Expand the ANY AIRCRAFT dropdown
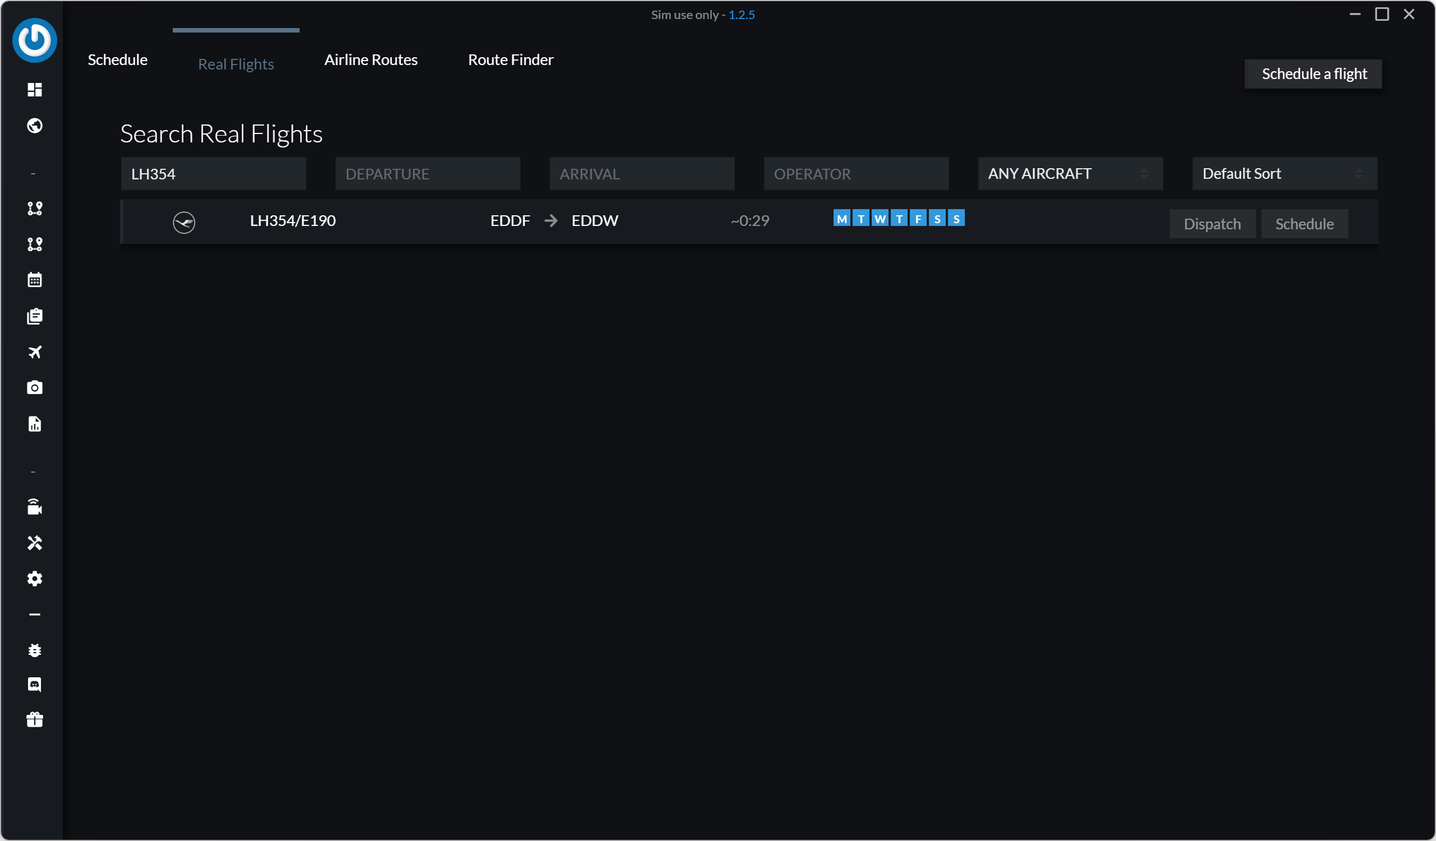Image resolution: width=1436 pixels, height=841 pixels. click(x=1070, y=174)
